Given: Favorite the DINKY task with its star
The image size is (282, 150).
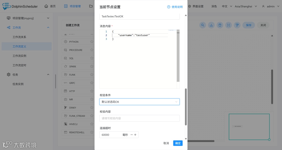Looking at the screenshot, I should coord(92,107).
